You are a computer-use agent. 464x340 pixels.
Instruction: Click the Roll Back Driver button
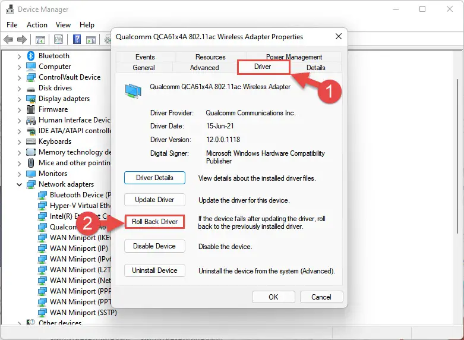coord(154,222)
